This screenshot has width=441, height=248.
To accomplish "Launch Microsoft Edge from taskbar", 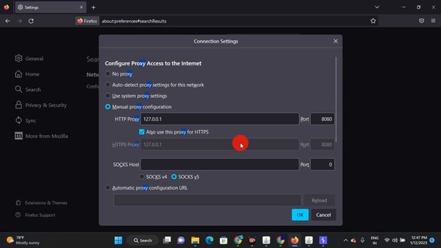I will [x=209, y=240].
